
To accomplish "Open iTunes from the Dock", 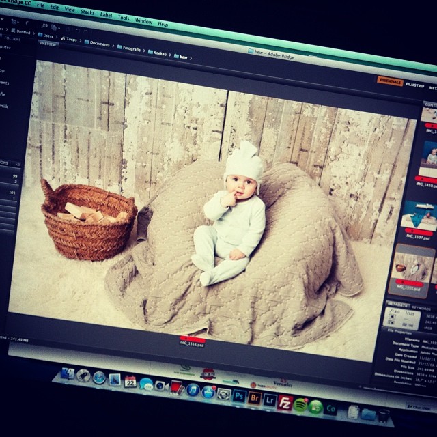I will [193, 390].
